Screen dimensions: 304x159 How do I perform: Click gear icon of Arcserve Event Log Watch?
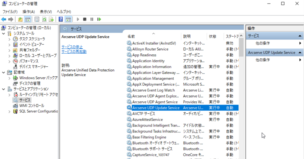click(129, 90)
